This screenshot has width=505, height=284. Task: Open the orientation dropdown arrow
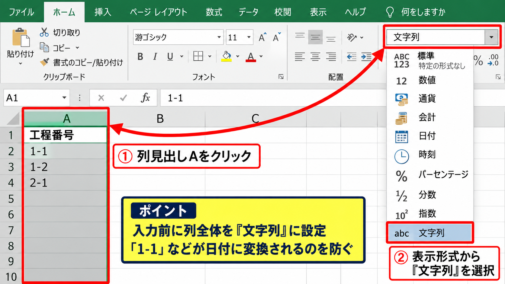coord(362,38)
